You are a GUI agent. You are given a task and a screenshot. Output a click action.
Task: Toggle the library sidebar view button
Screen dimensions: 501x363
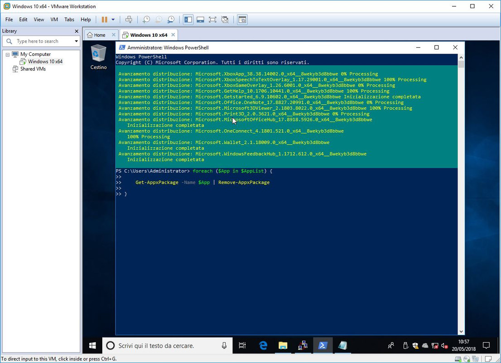coord(188,20)
